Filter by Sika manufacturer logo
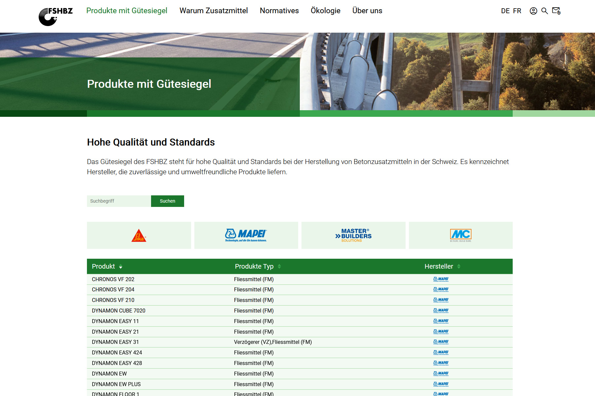This screenshot has height=396, width=595. point(139,235)
